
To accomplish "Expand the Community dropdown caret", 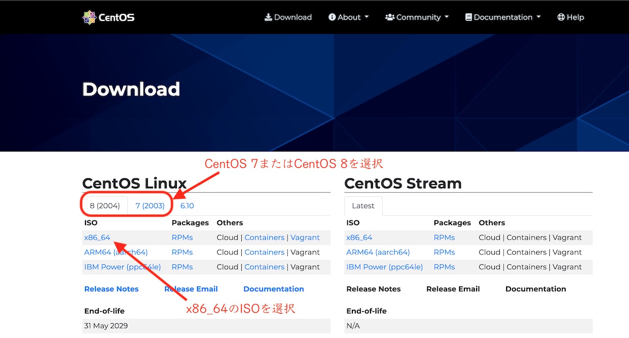I will click(x=447, y=17).
